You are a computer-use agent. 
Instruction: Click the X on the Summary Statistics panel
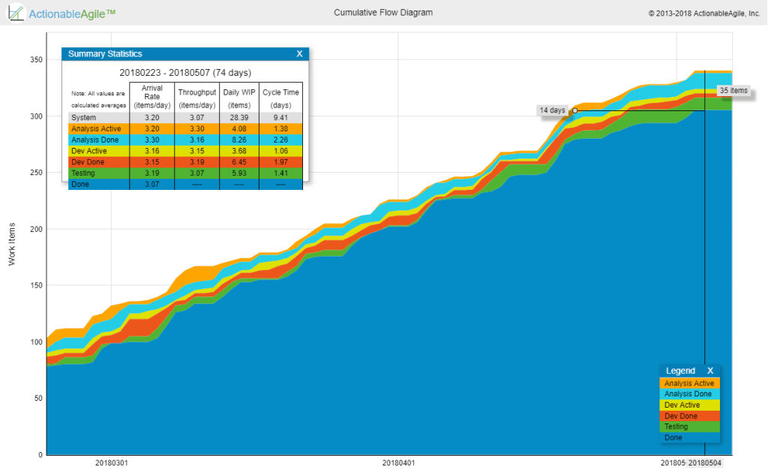(298, 53)
